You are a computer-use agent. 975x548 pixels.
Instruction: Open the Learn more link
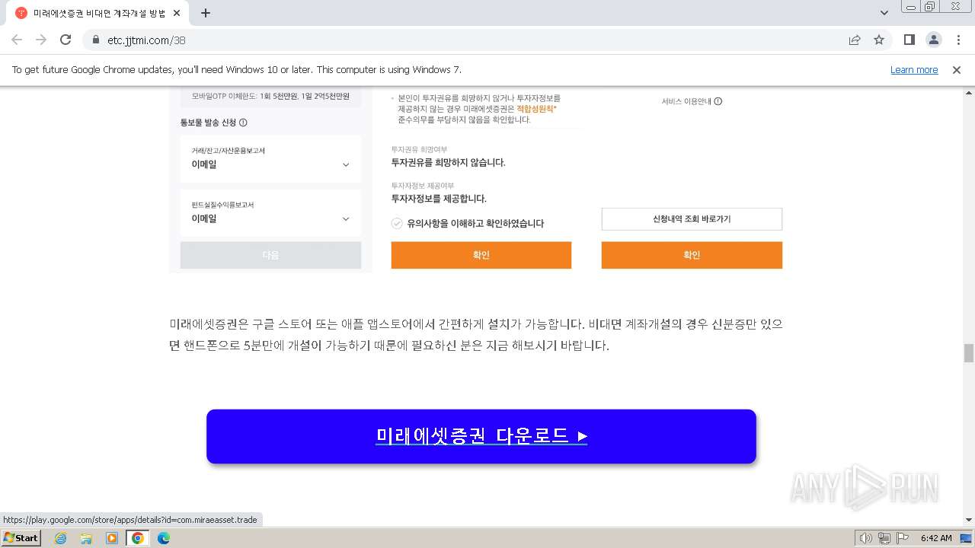click(914, 70)
